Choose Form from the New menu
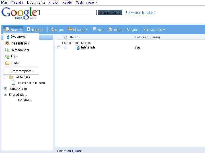Viewport: 205px width, 153px height. [21, 57]
